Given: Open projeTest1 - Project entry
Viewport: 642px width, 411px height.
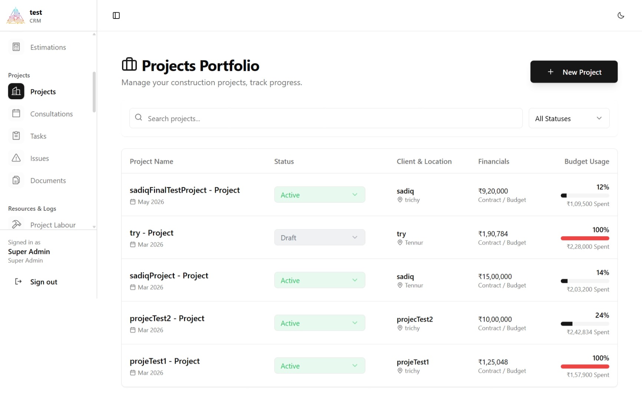Looking at the screenshot, I should pos(165,361).
